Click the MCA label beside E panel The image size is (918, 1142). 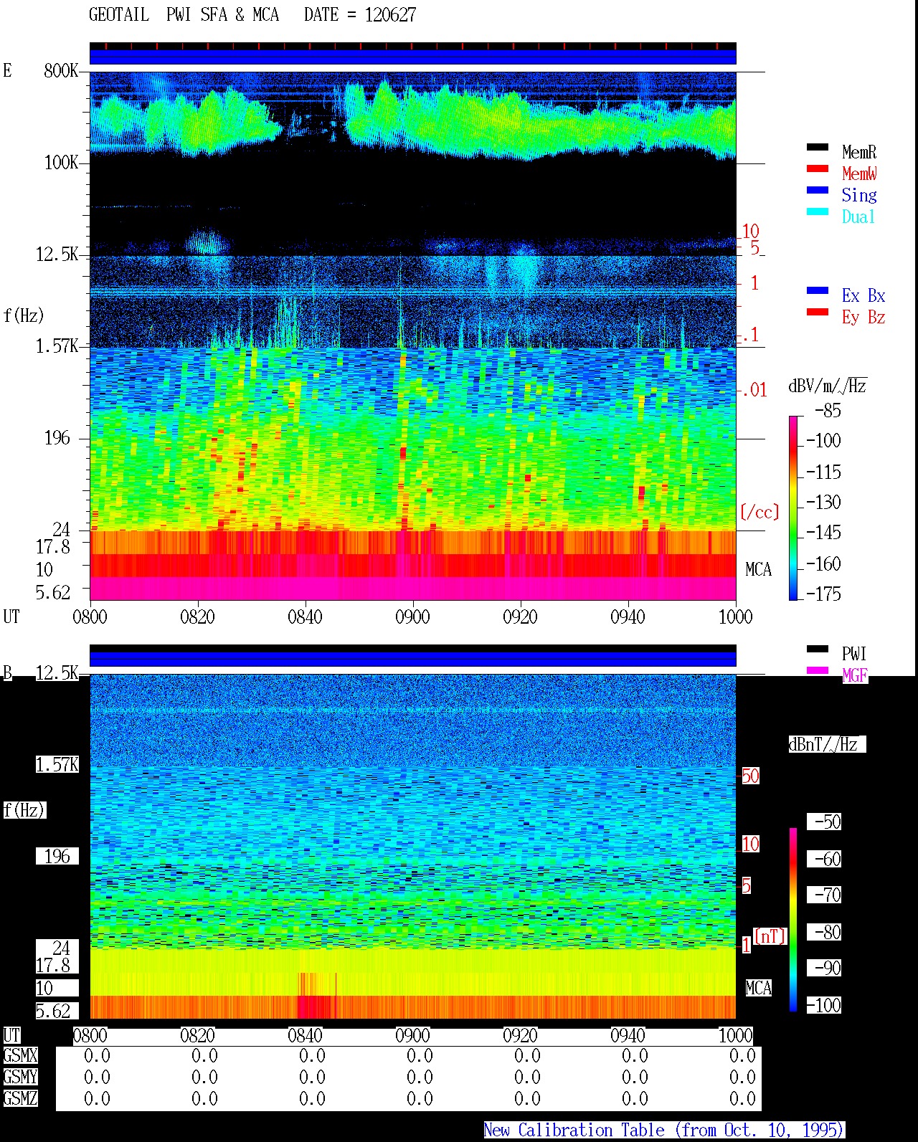[759, 570]
